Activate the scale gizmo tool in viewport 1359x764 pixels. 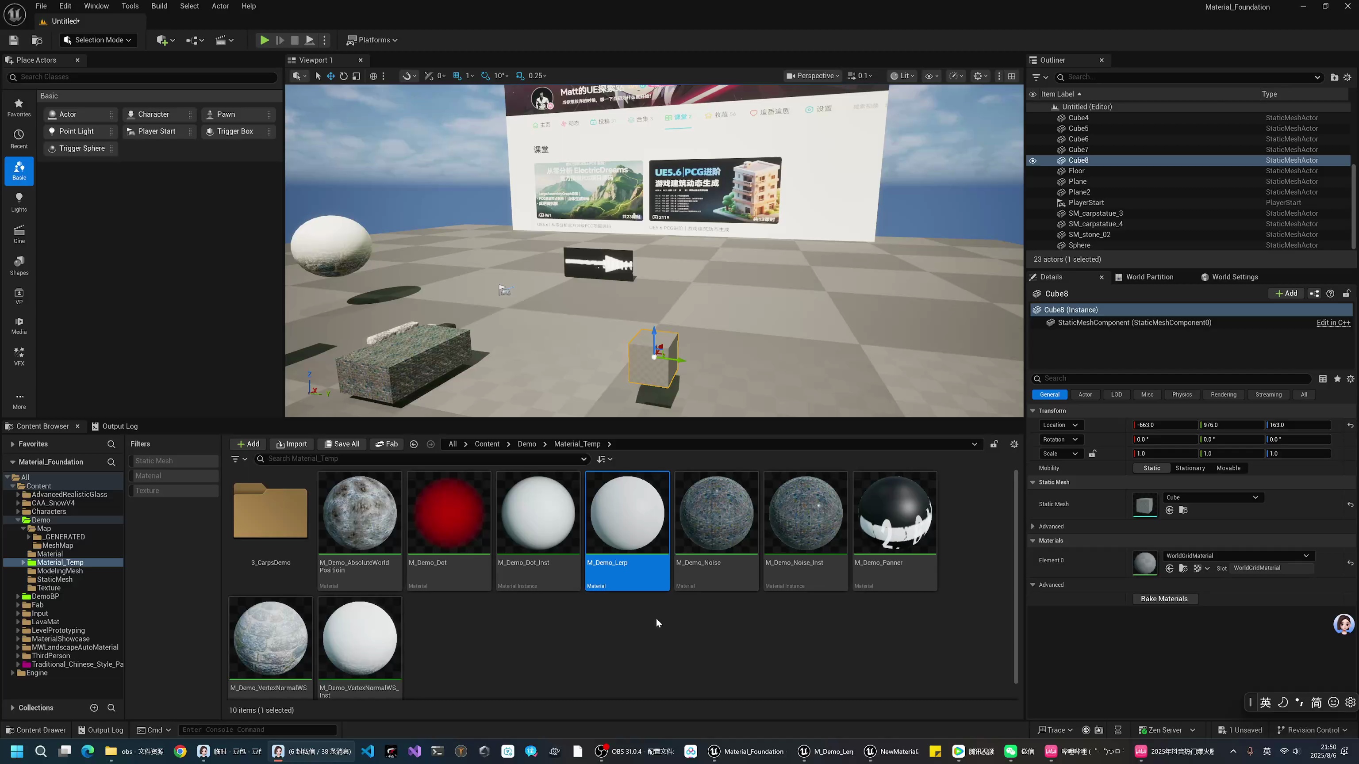(x=357, y=76)
